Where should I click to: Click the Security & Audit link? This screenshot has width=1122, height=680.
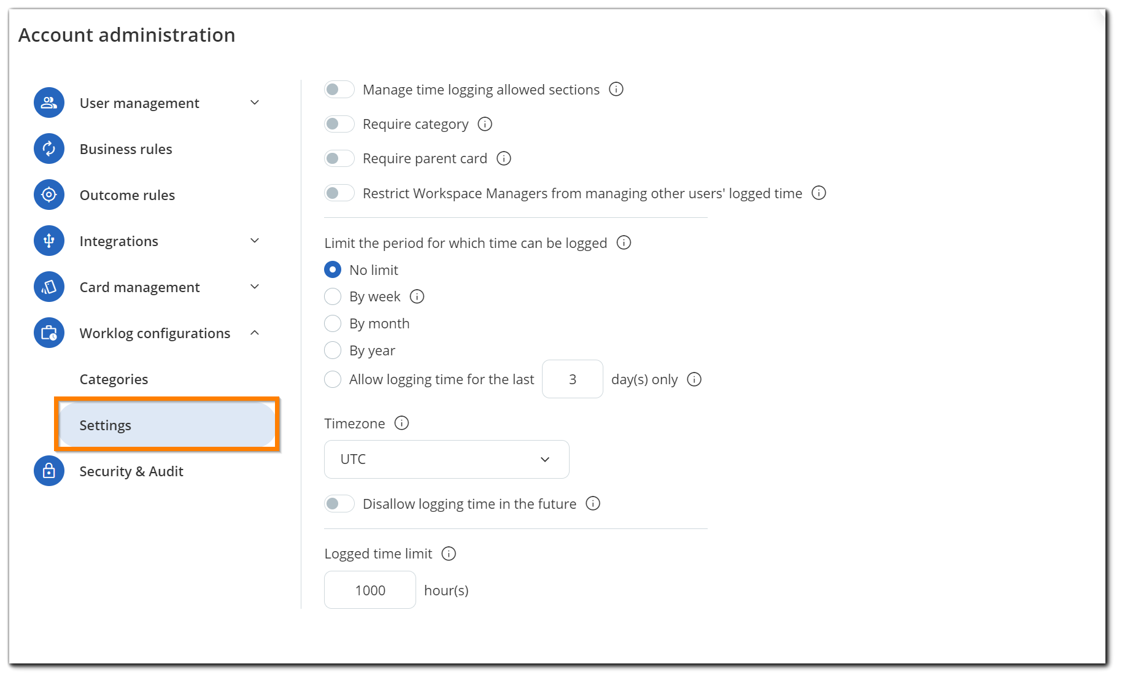click(131, 471)
